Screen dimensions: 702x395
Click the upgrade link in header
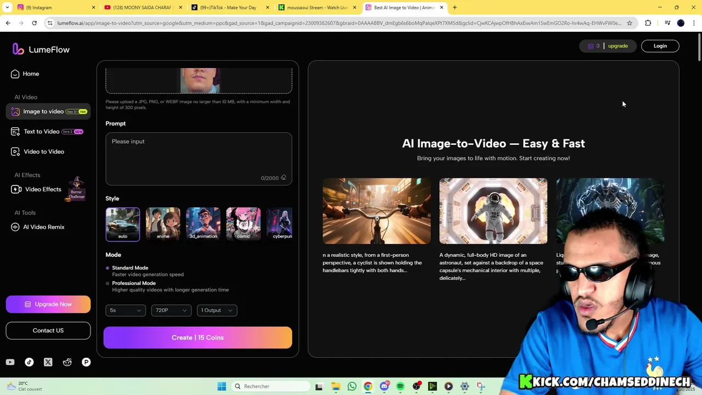(618, 46)
